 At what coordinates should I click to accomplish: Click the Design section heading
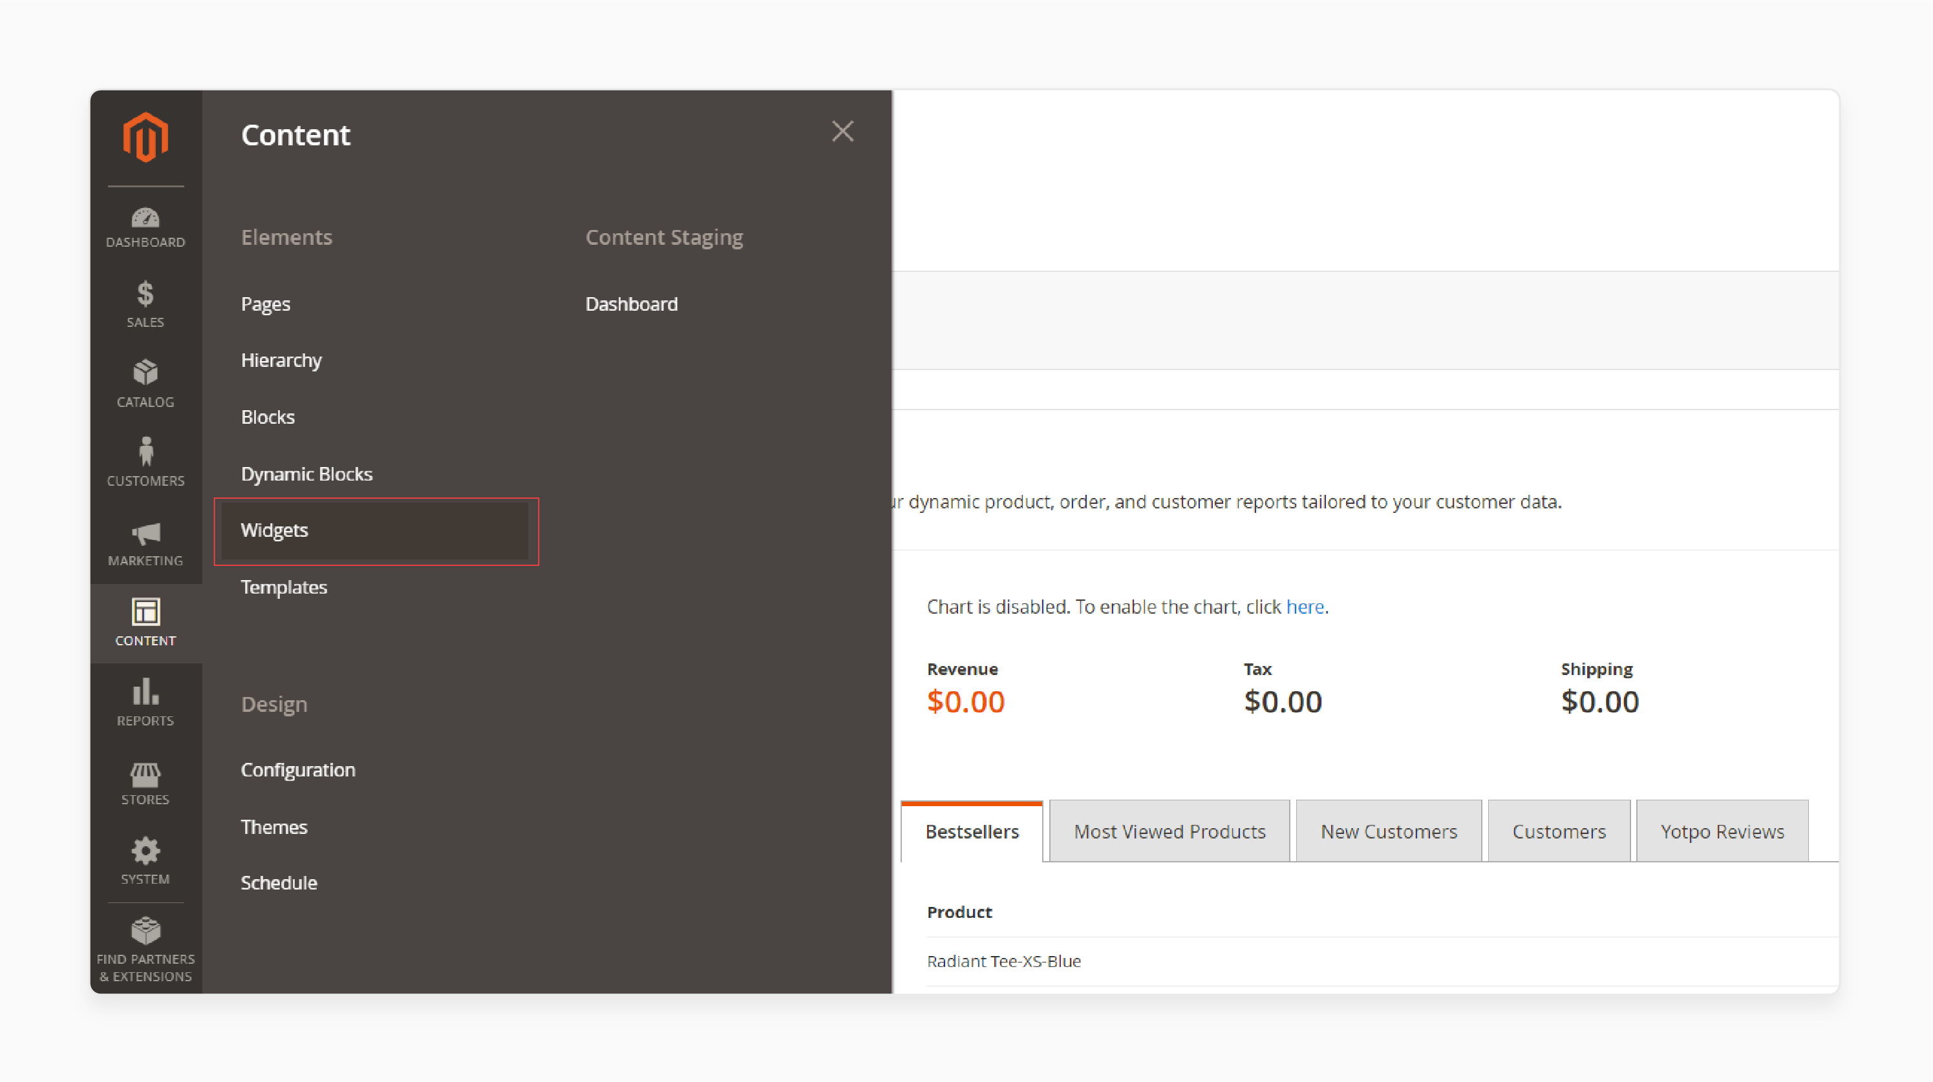click(274, 704)
